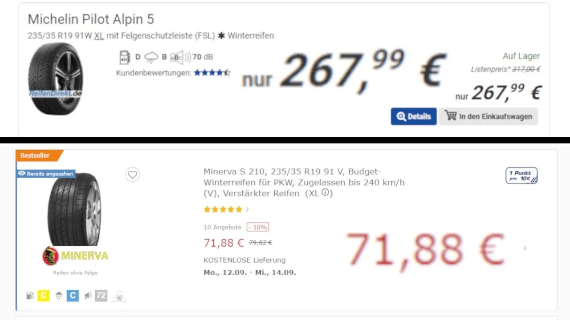570x320 pixels.
Task: Click the blue Details button
Action: [x=413, y=116]
